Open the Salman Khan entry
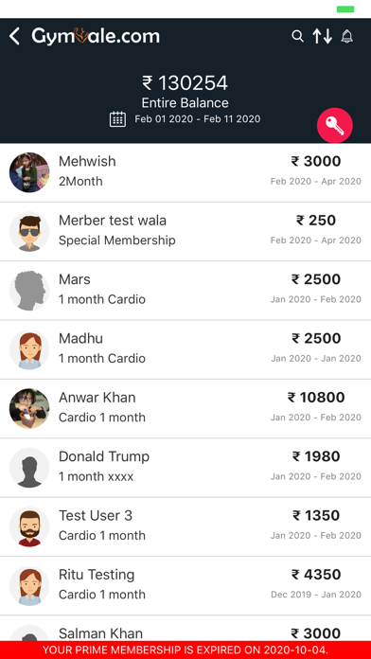This screenshot has width=371, height=659. coord(185,629)
